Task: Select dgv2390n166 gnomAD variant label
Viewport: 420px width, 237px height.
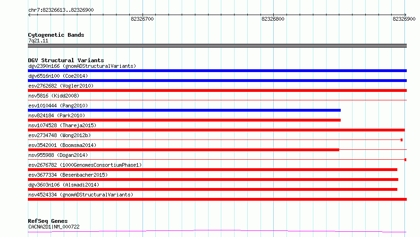Action: (x=82, y=66)
